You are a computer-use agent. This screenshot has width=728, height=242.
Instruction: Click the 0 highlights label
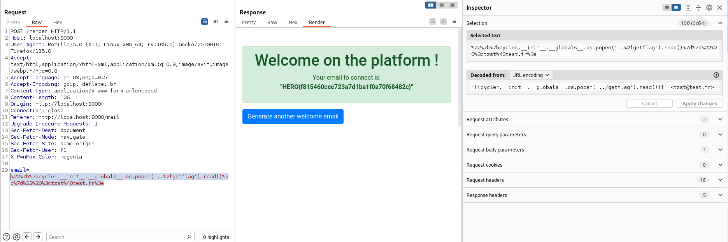pos(216,237)
